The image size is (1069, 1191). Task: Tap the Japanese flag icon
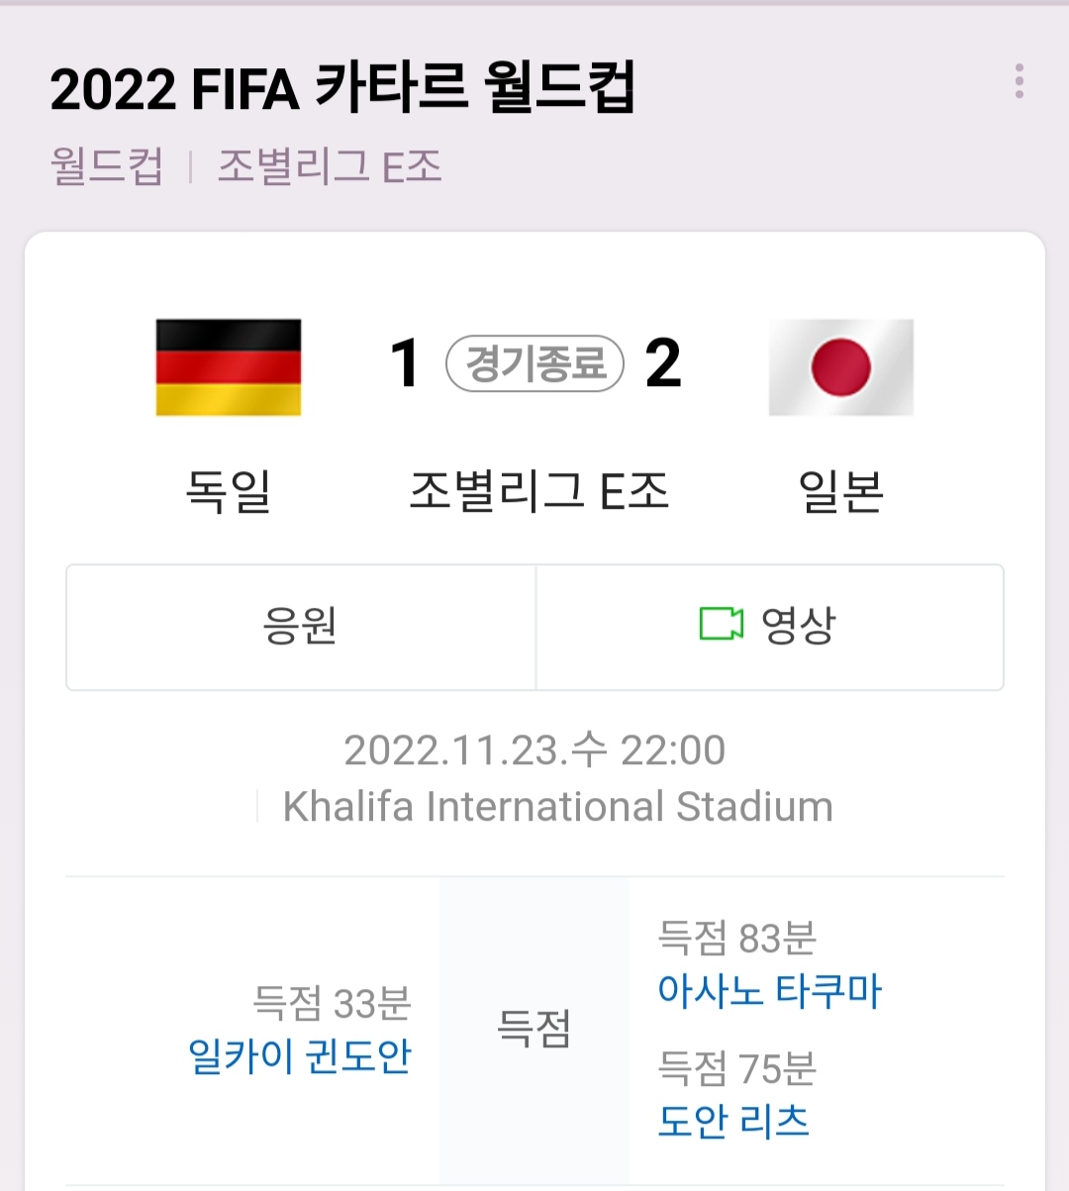click(x=840, y=367)
